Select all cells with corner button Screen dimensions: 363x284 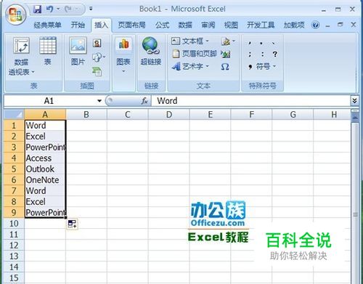tap(14, 114)
